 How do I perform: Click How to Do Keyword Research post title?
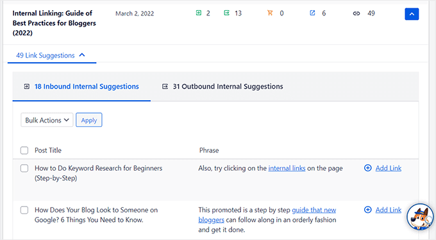point(99,173)
